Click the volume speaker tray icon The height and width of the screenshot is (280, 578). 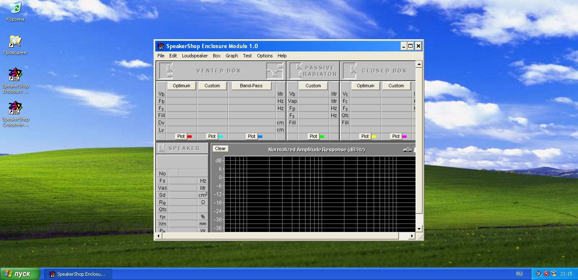[538, 274]
